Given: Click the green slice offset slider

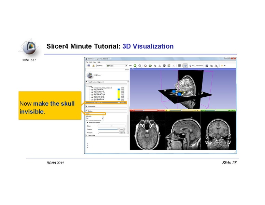Looking at the screenshot, I should click(x=217, y=110).
